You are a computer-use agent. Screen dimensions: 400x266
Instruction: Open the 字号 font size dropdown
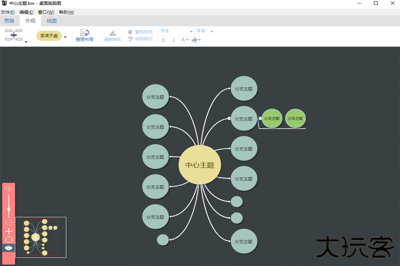coord(205,31)
